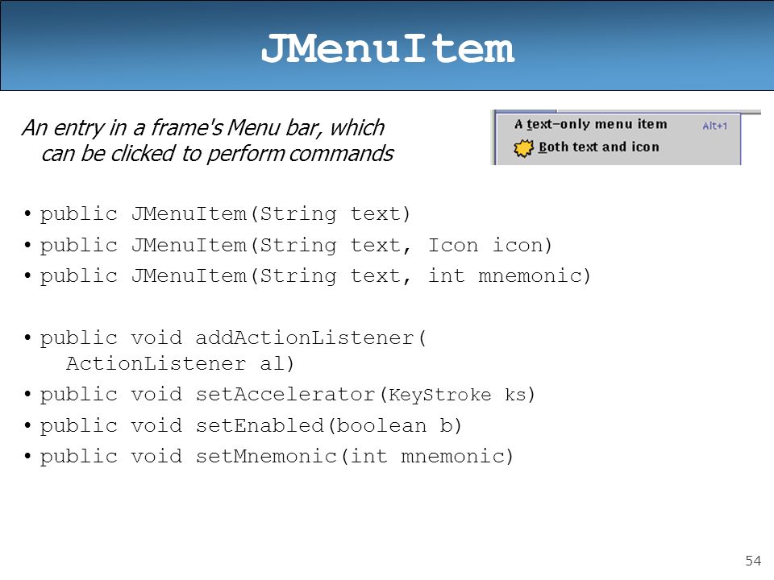Click the bullet before first JMenuItem constructor
774x580 pixels.
(x=27, y=214)
